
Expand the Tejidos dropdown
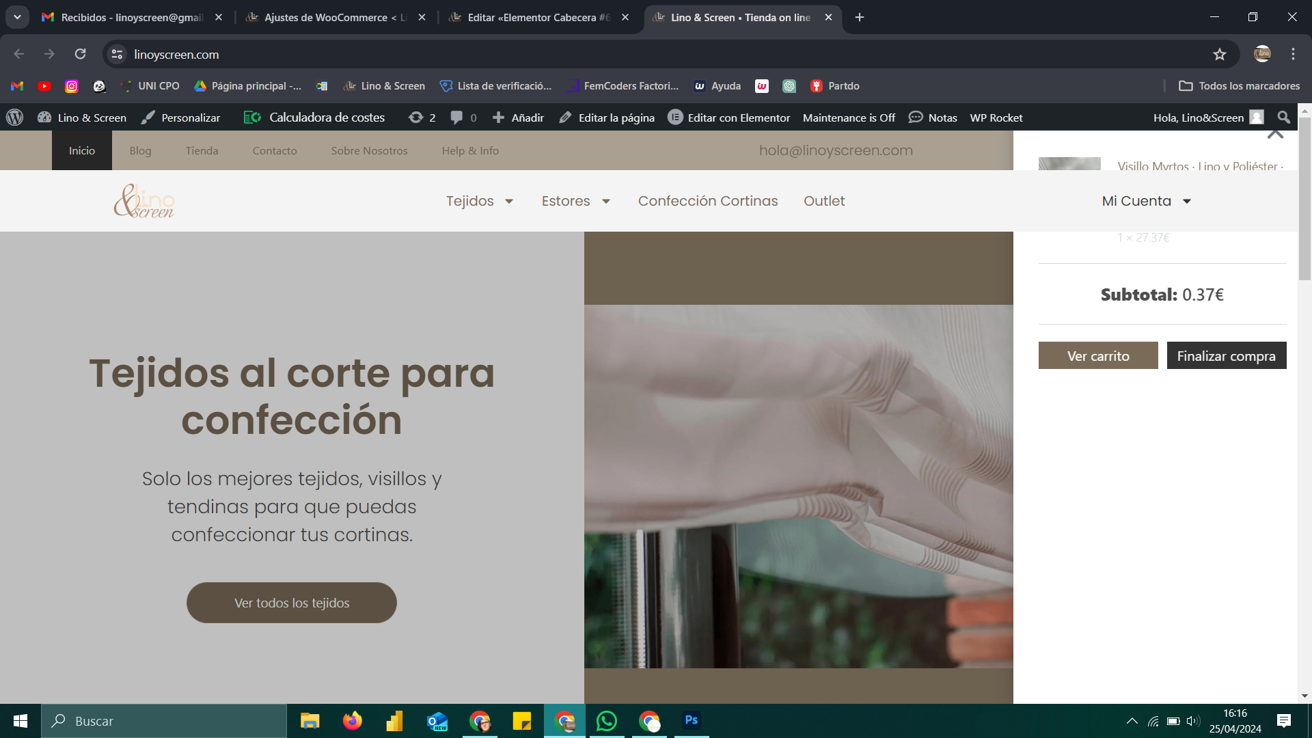pos(480,201)
